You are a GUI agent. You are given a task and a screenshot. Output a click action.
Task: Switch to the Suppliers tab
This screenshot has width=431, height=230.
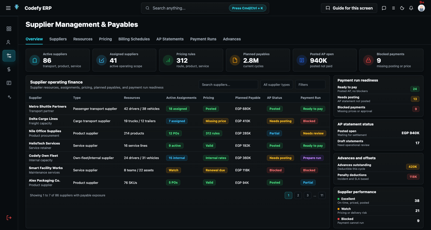pos(58,39)
